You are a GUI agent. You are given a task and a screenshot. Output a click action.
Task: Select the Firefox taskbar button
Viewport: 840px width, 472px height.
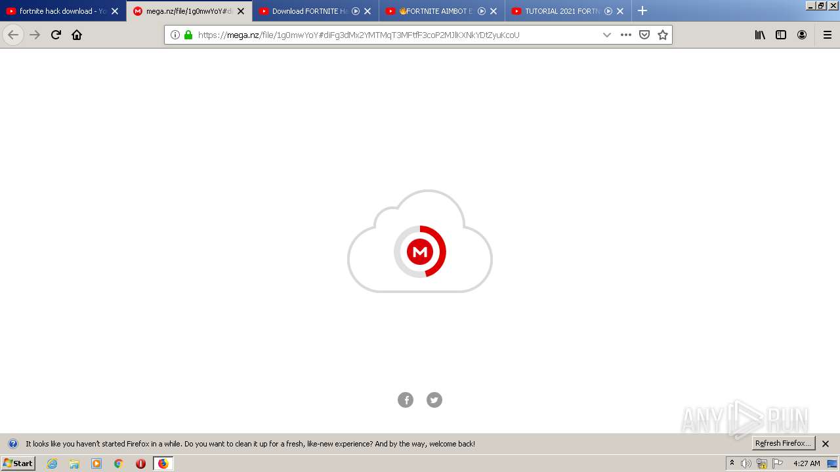point(163,463)
